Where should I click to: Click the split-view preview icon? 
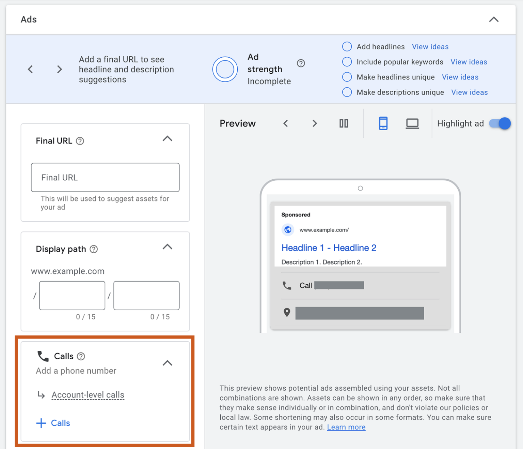tap(344, 123)
